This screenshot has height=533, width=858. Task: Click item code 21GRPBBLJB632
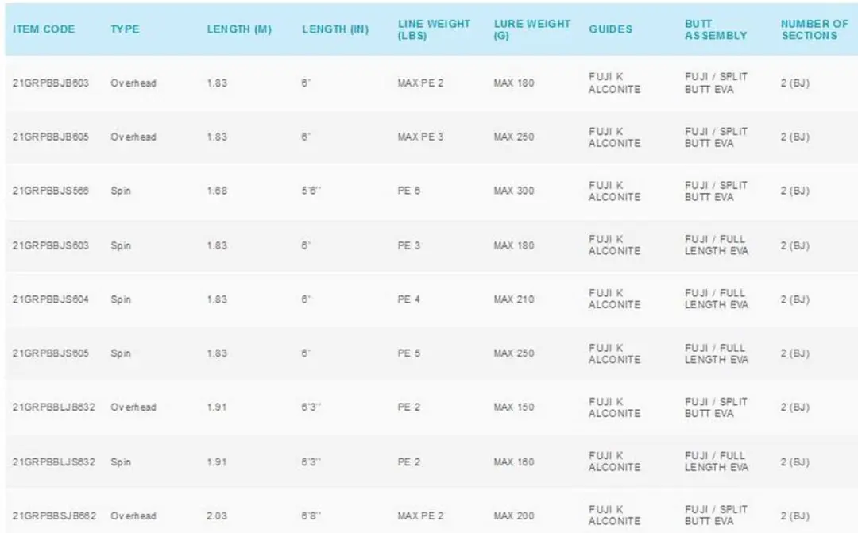click(x=54, y=407)
